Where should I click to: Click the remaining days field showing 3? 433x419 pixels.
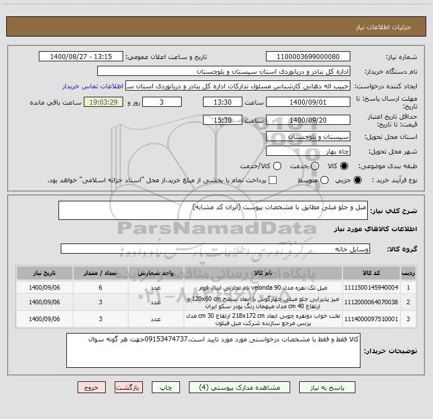click(162, 102)
